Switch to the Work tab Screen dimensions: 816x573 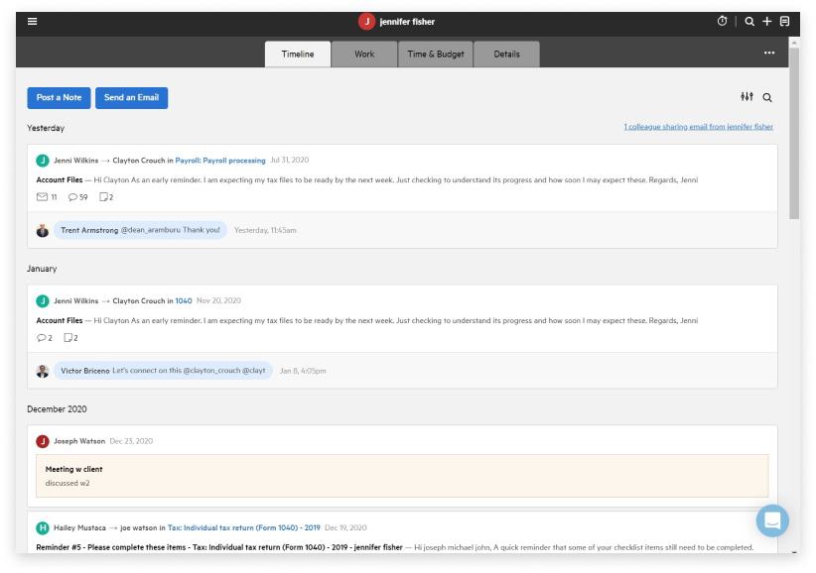(364, 55)
